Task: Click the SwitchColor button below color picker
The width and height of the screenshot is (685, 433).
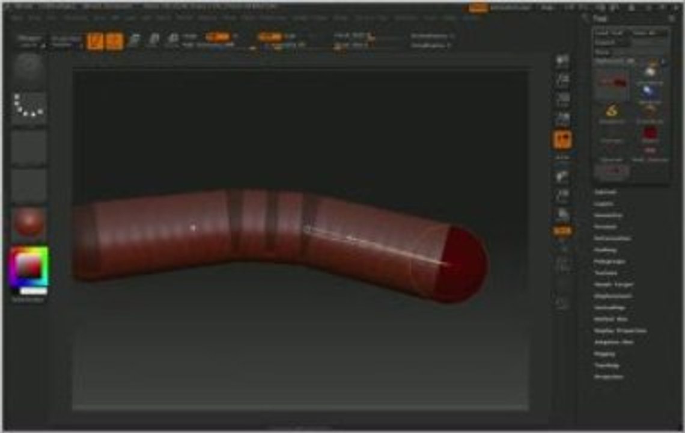Action: [28, 300]
